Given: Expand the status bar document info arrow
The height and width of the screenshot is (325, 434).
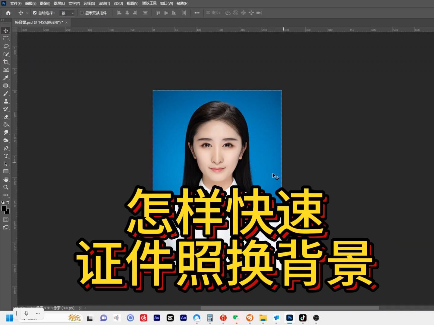Looking at the screenshot, I should point(80,308).
